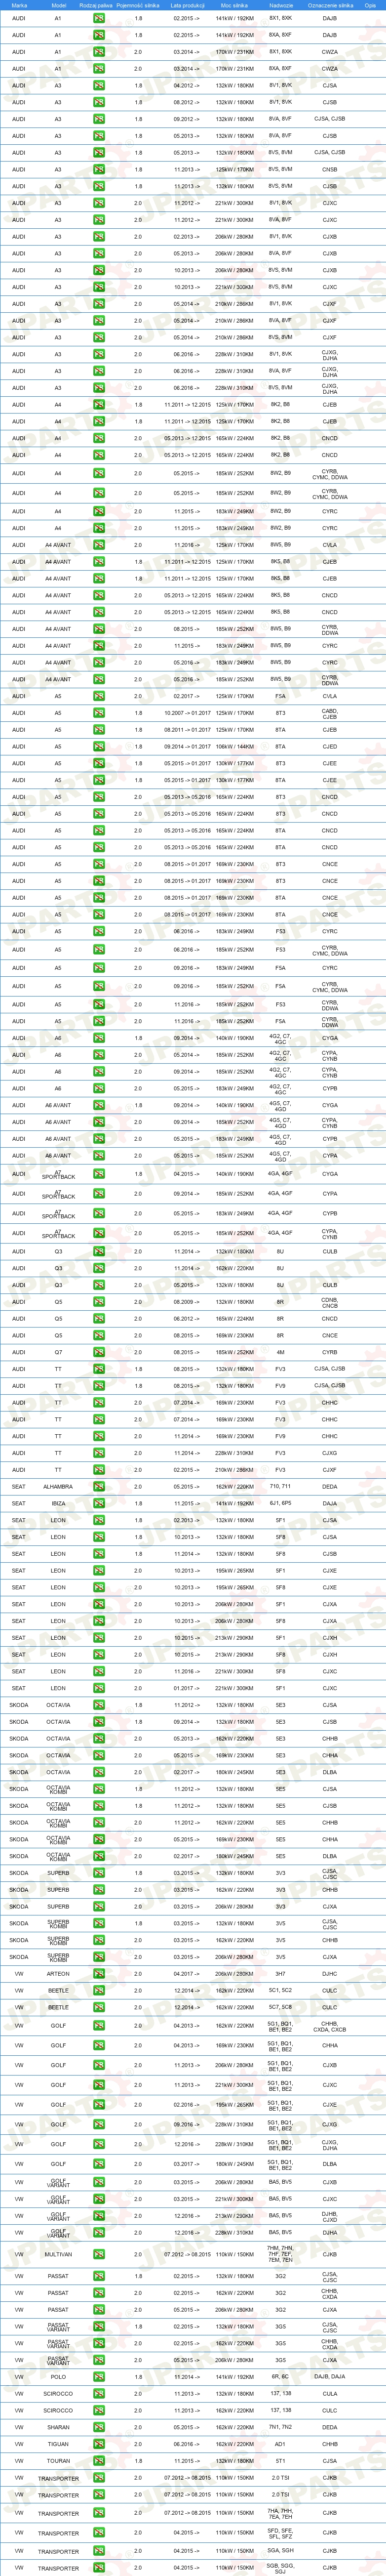Viewport: 386px width, 2576px height.
Task: Select the TIGUAN model cell
Action: click(x=58, y=2444)
